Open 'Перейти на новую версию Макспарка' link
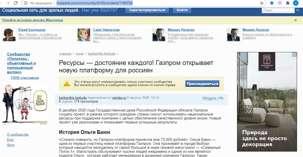 point(32,20)
